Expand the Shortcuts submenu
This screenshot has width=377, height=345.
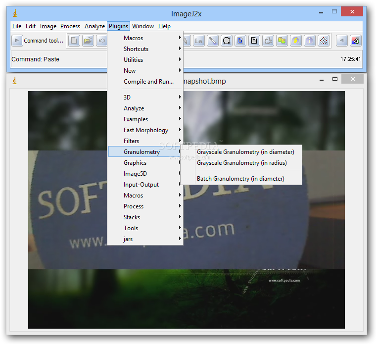pyautogui.click(x=145, y=49)
